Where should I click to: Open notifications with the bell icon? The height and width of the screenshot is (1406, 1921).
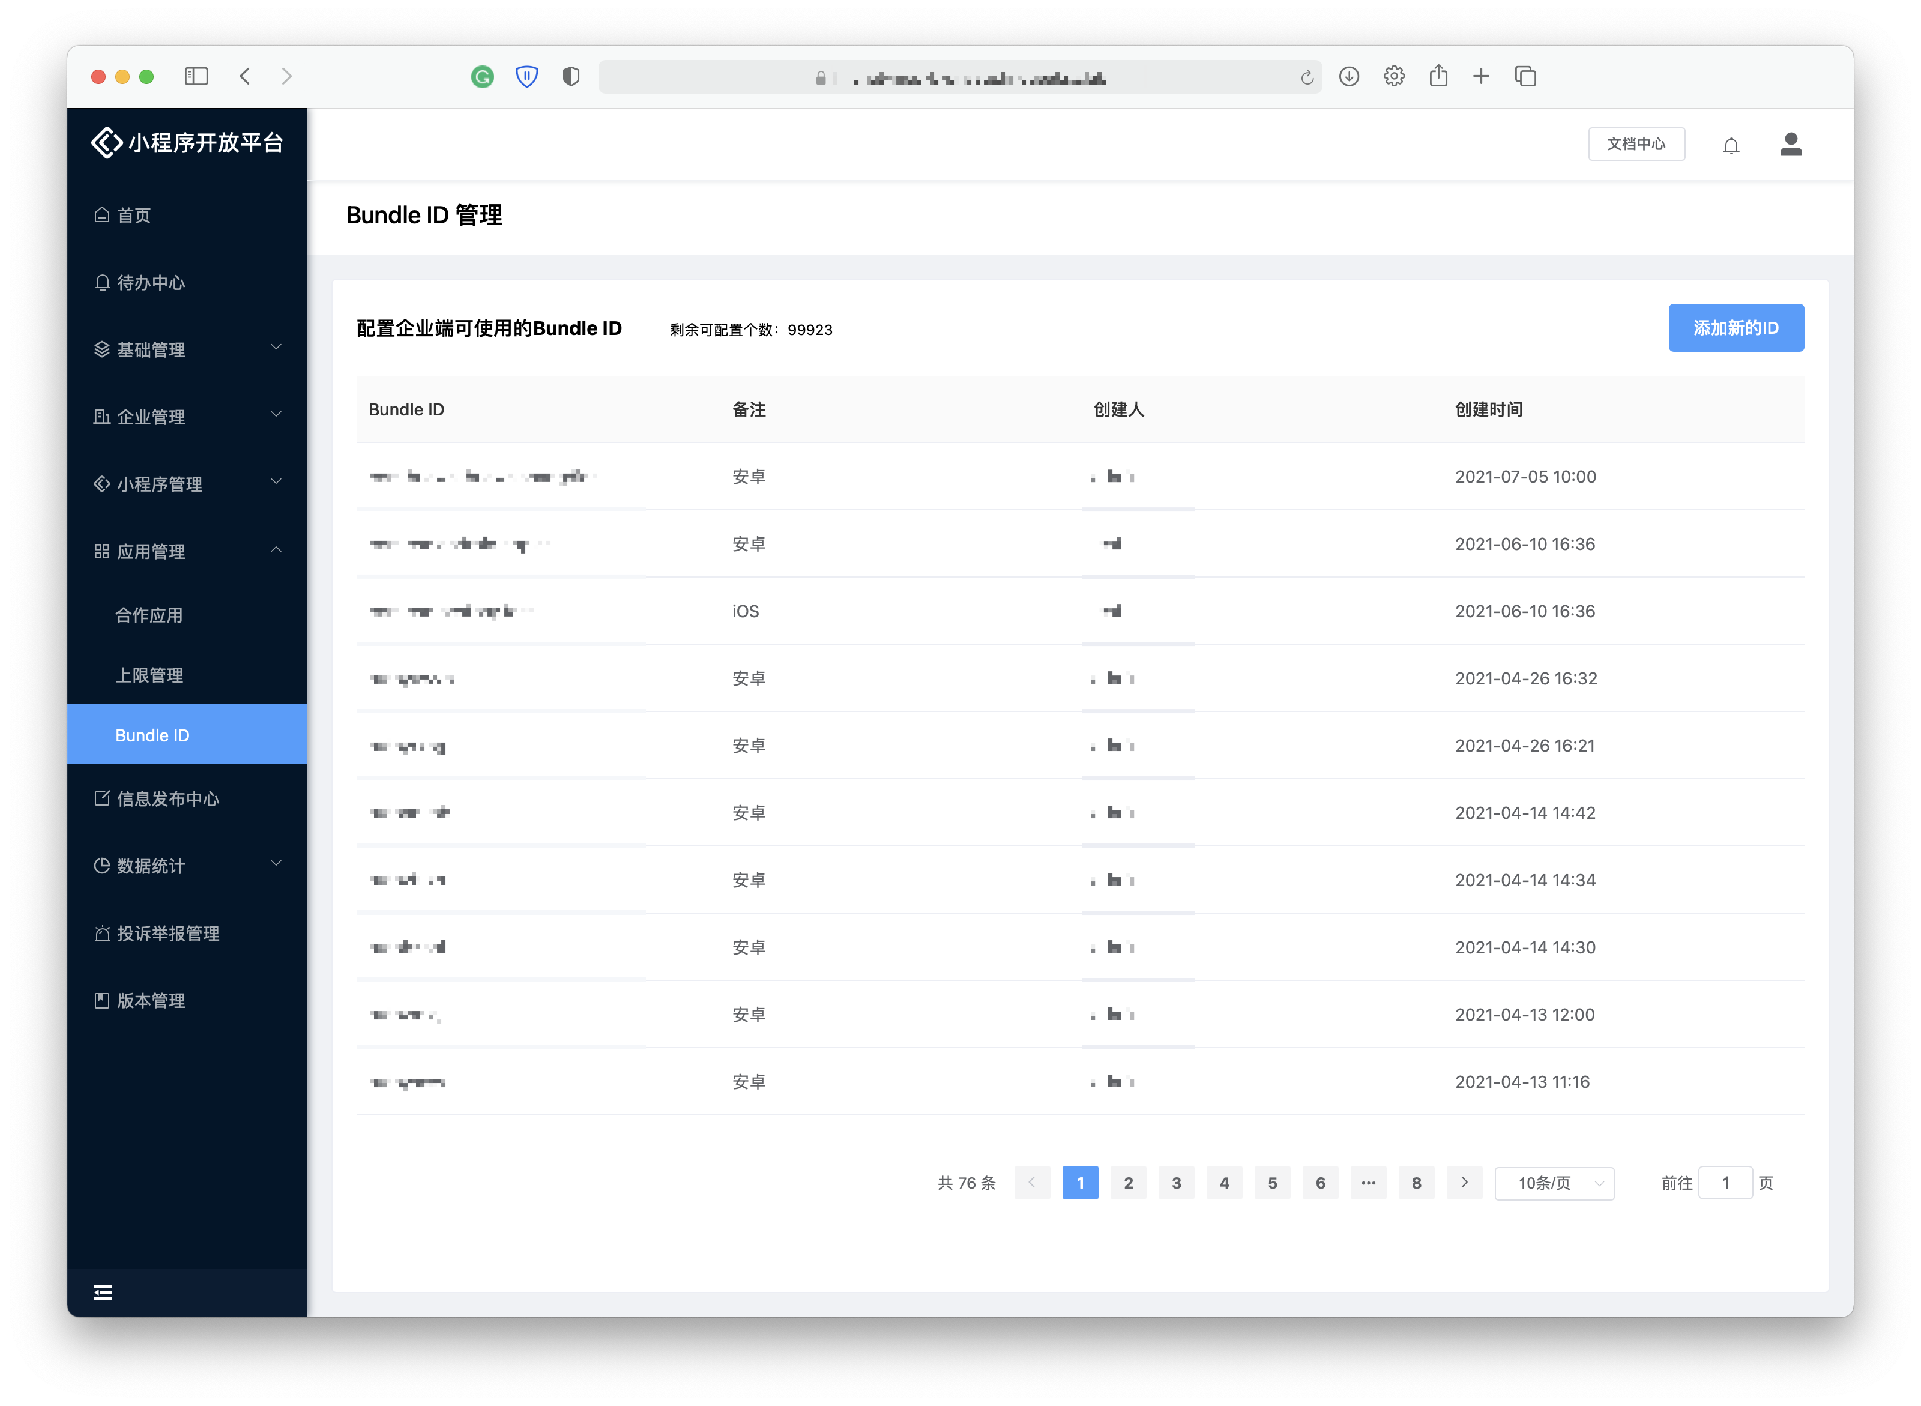pos(1730,145)
